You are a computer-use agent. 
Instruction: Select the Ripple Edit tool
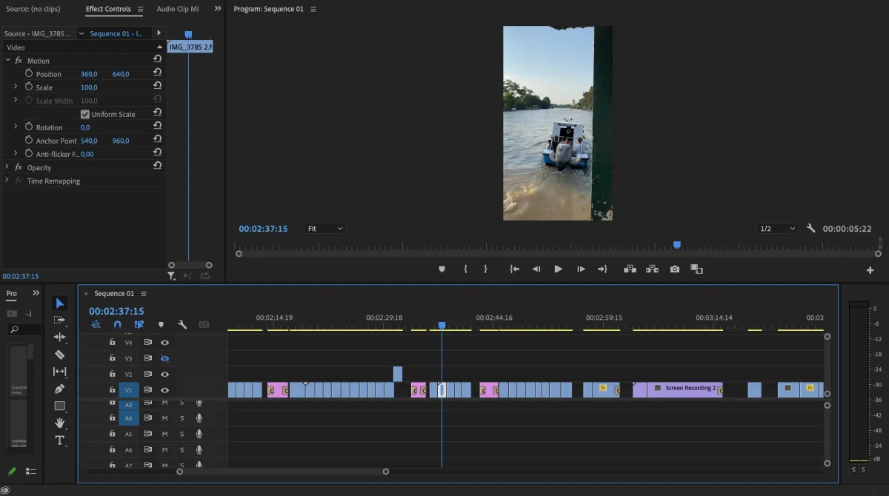click(60, 337)
